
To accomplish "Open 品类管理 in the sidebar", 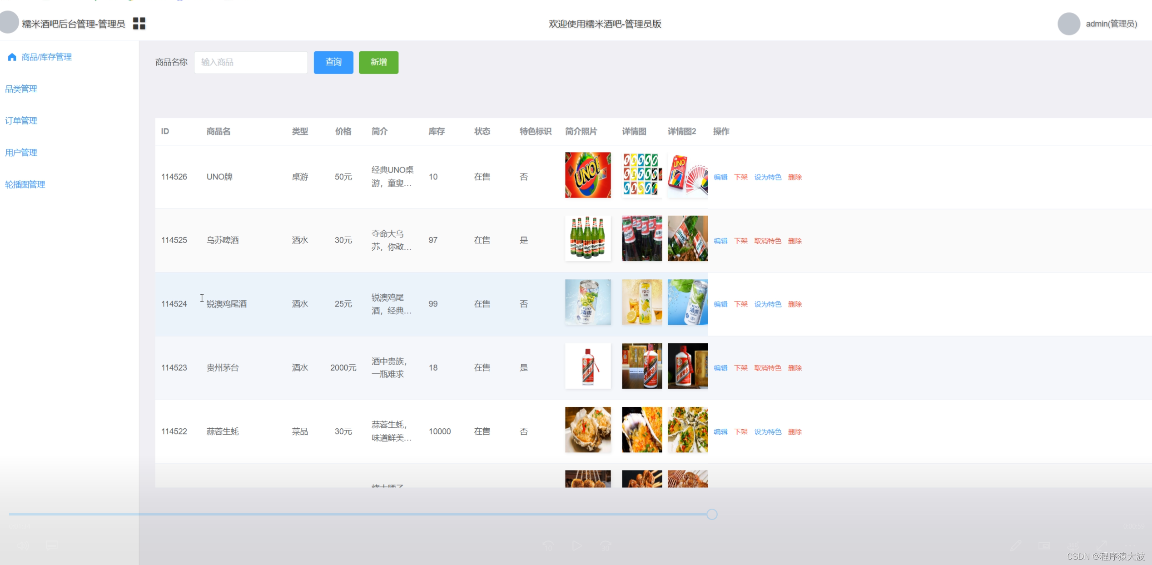I will [21, 89].
